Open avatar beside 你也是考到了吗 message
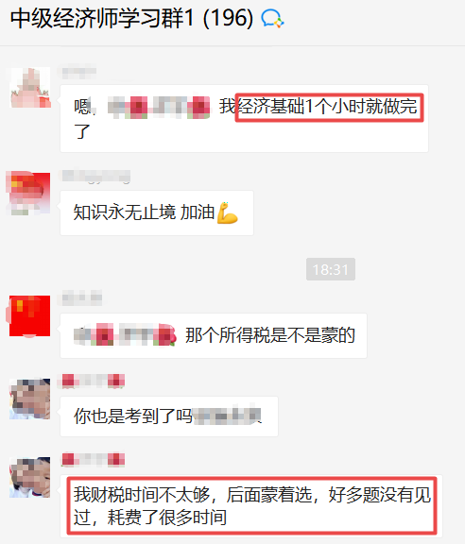Viewport: 465px width, 544px height. (x=29, y=399)
